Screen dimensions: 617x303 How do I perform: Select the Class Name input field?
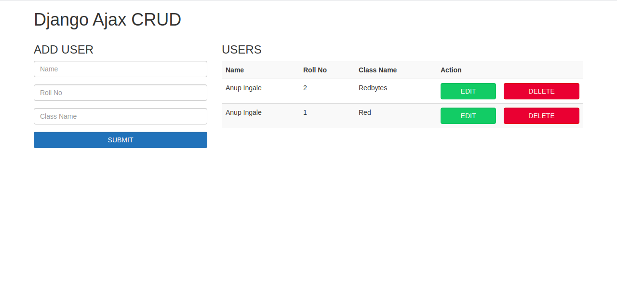120,116
